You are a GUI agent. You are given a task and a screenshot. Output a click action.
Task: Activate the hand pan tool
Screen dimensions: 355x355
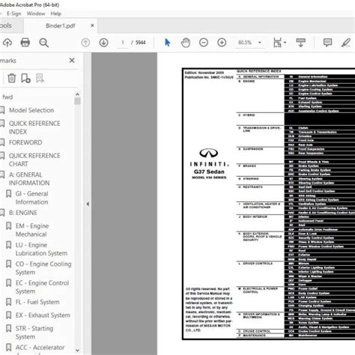tap(186, 43)
